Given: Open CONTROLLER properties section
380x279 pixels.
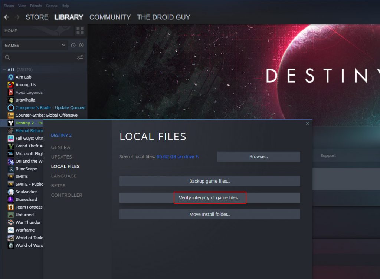Looking at the screenshot, I should (67, 195).
